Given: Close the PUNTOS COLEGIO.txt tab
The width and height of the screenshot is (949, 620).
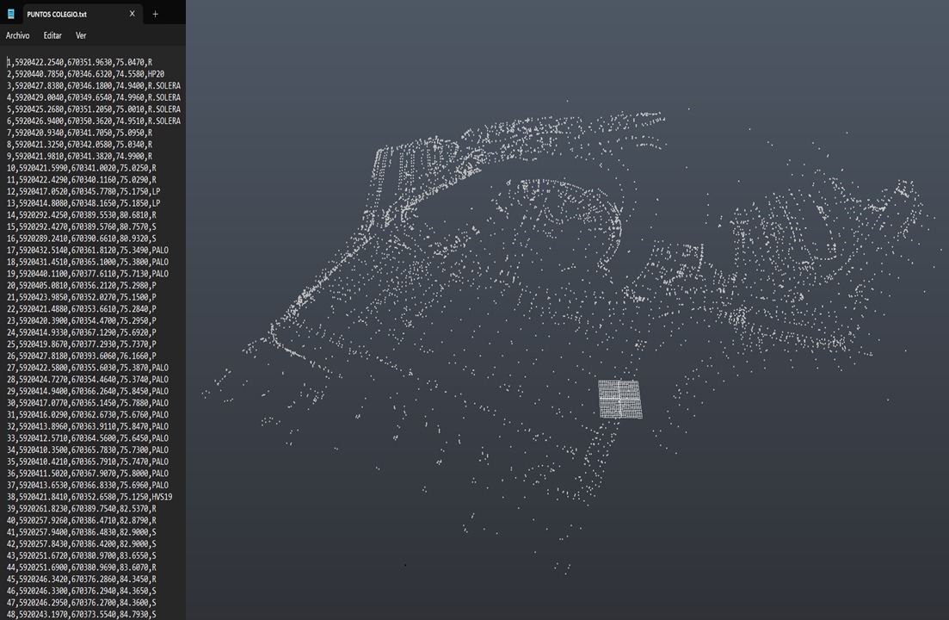Looking at the screenshot, I should (132, 14).
